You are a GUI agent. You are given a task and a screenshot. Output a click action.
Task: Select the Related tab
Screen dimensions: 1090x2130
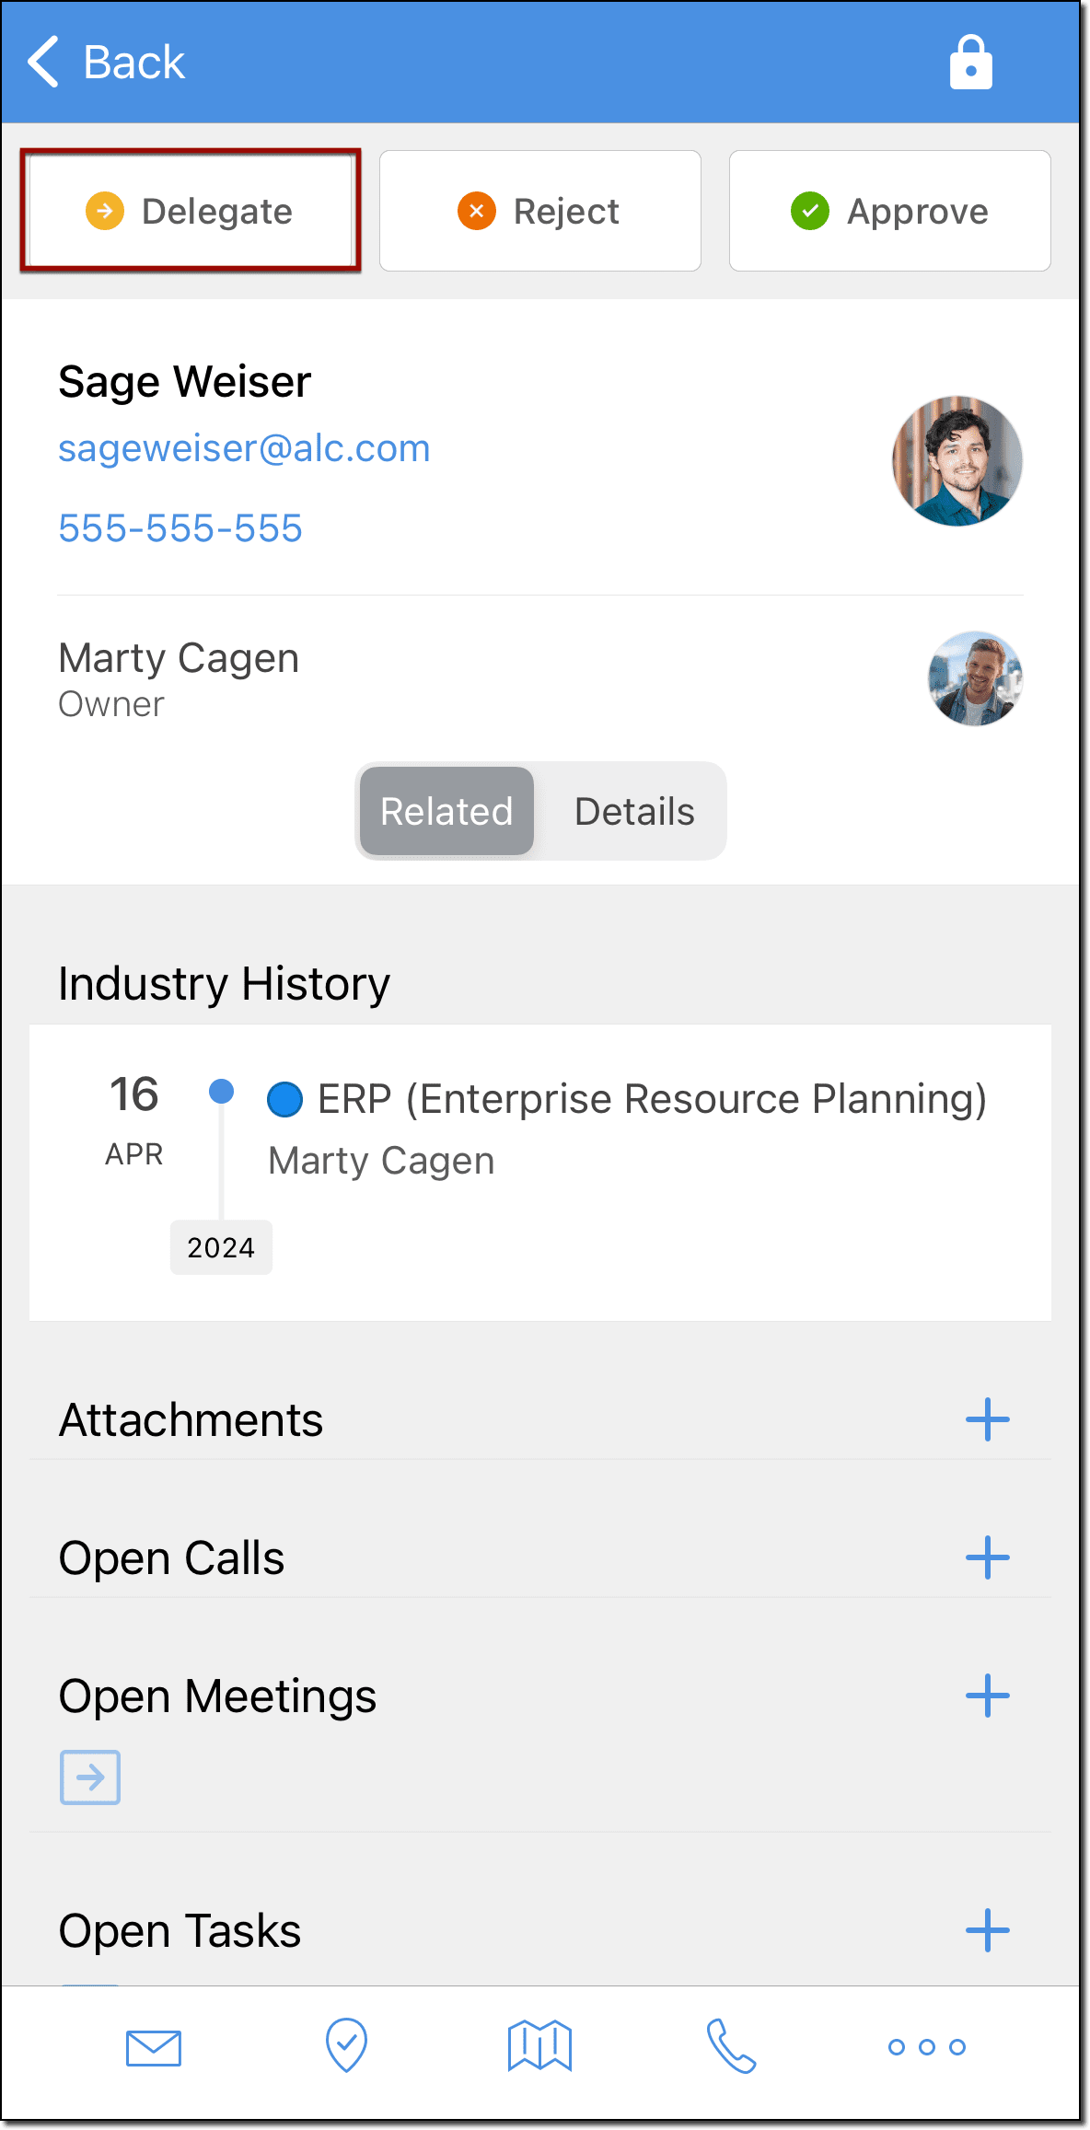click(x=446, y=812)
